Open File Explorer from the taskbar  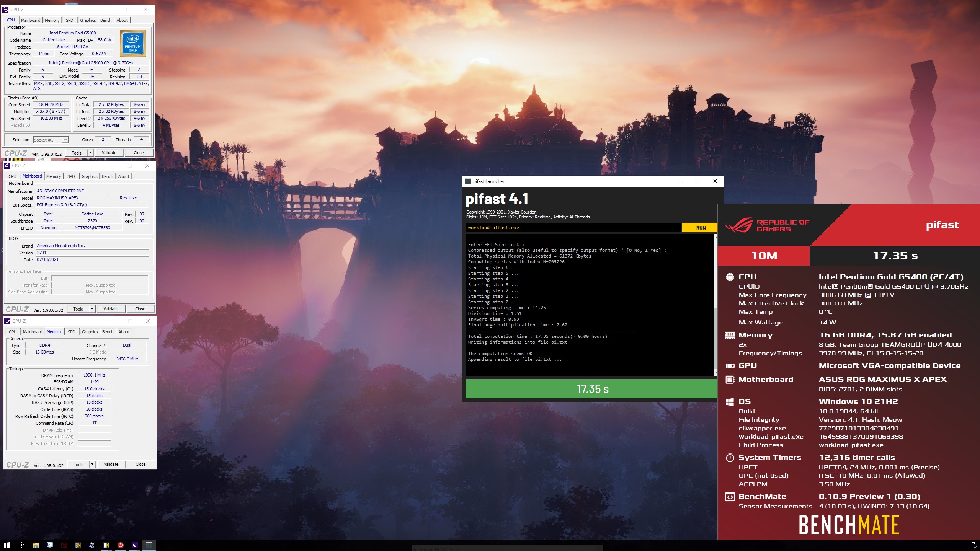click(x=35, y=545)
